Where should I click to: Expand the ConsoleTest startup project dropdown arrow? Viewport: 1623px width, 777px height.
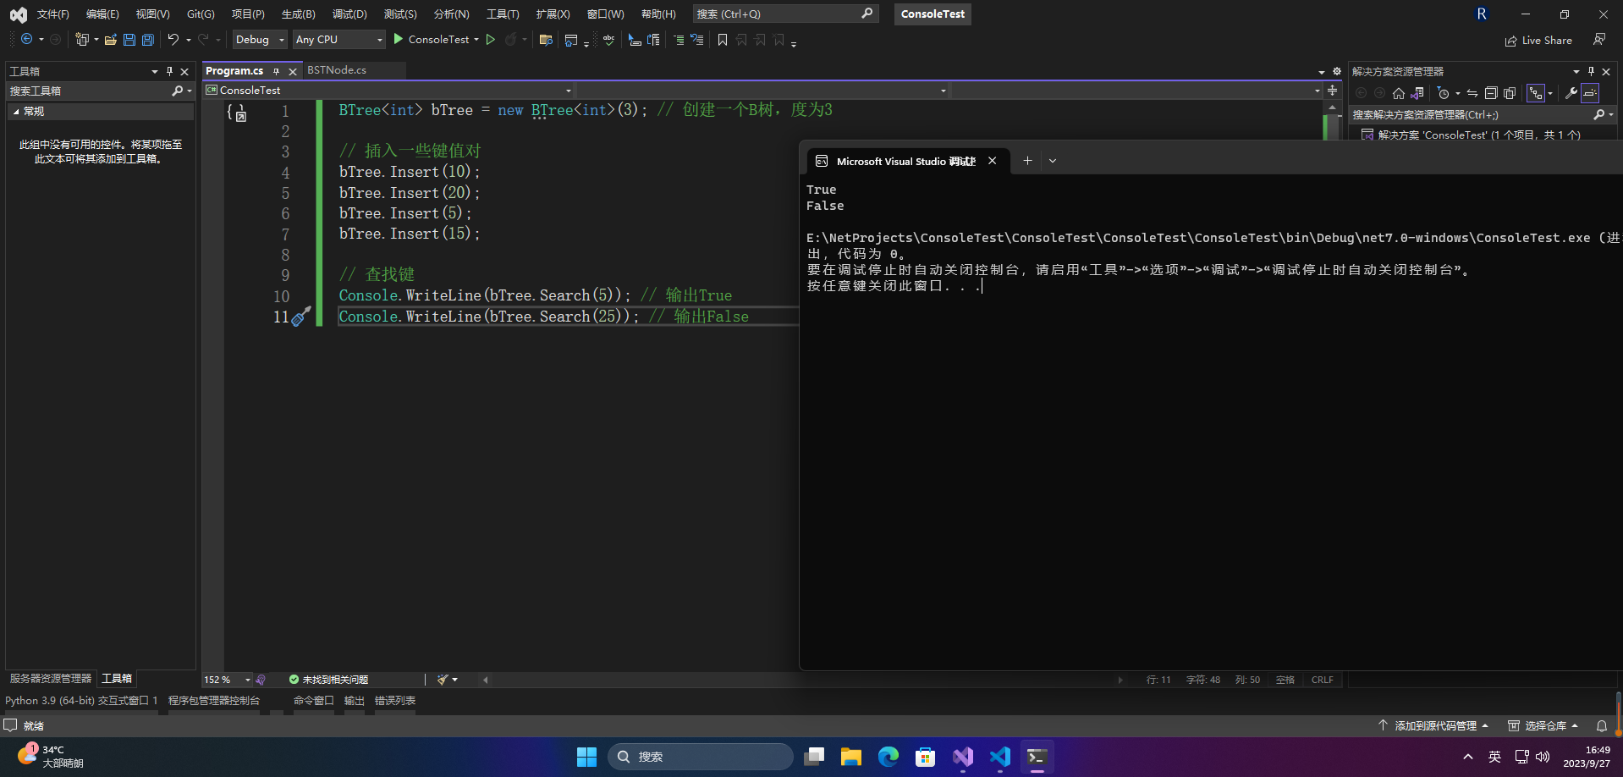click(476, 40)
